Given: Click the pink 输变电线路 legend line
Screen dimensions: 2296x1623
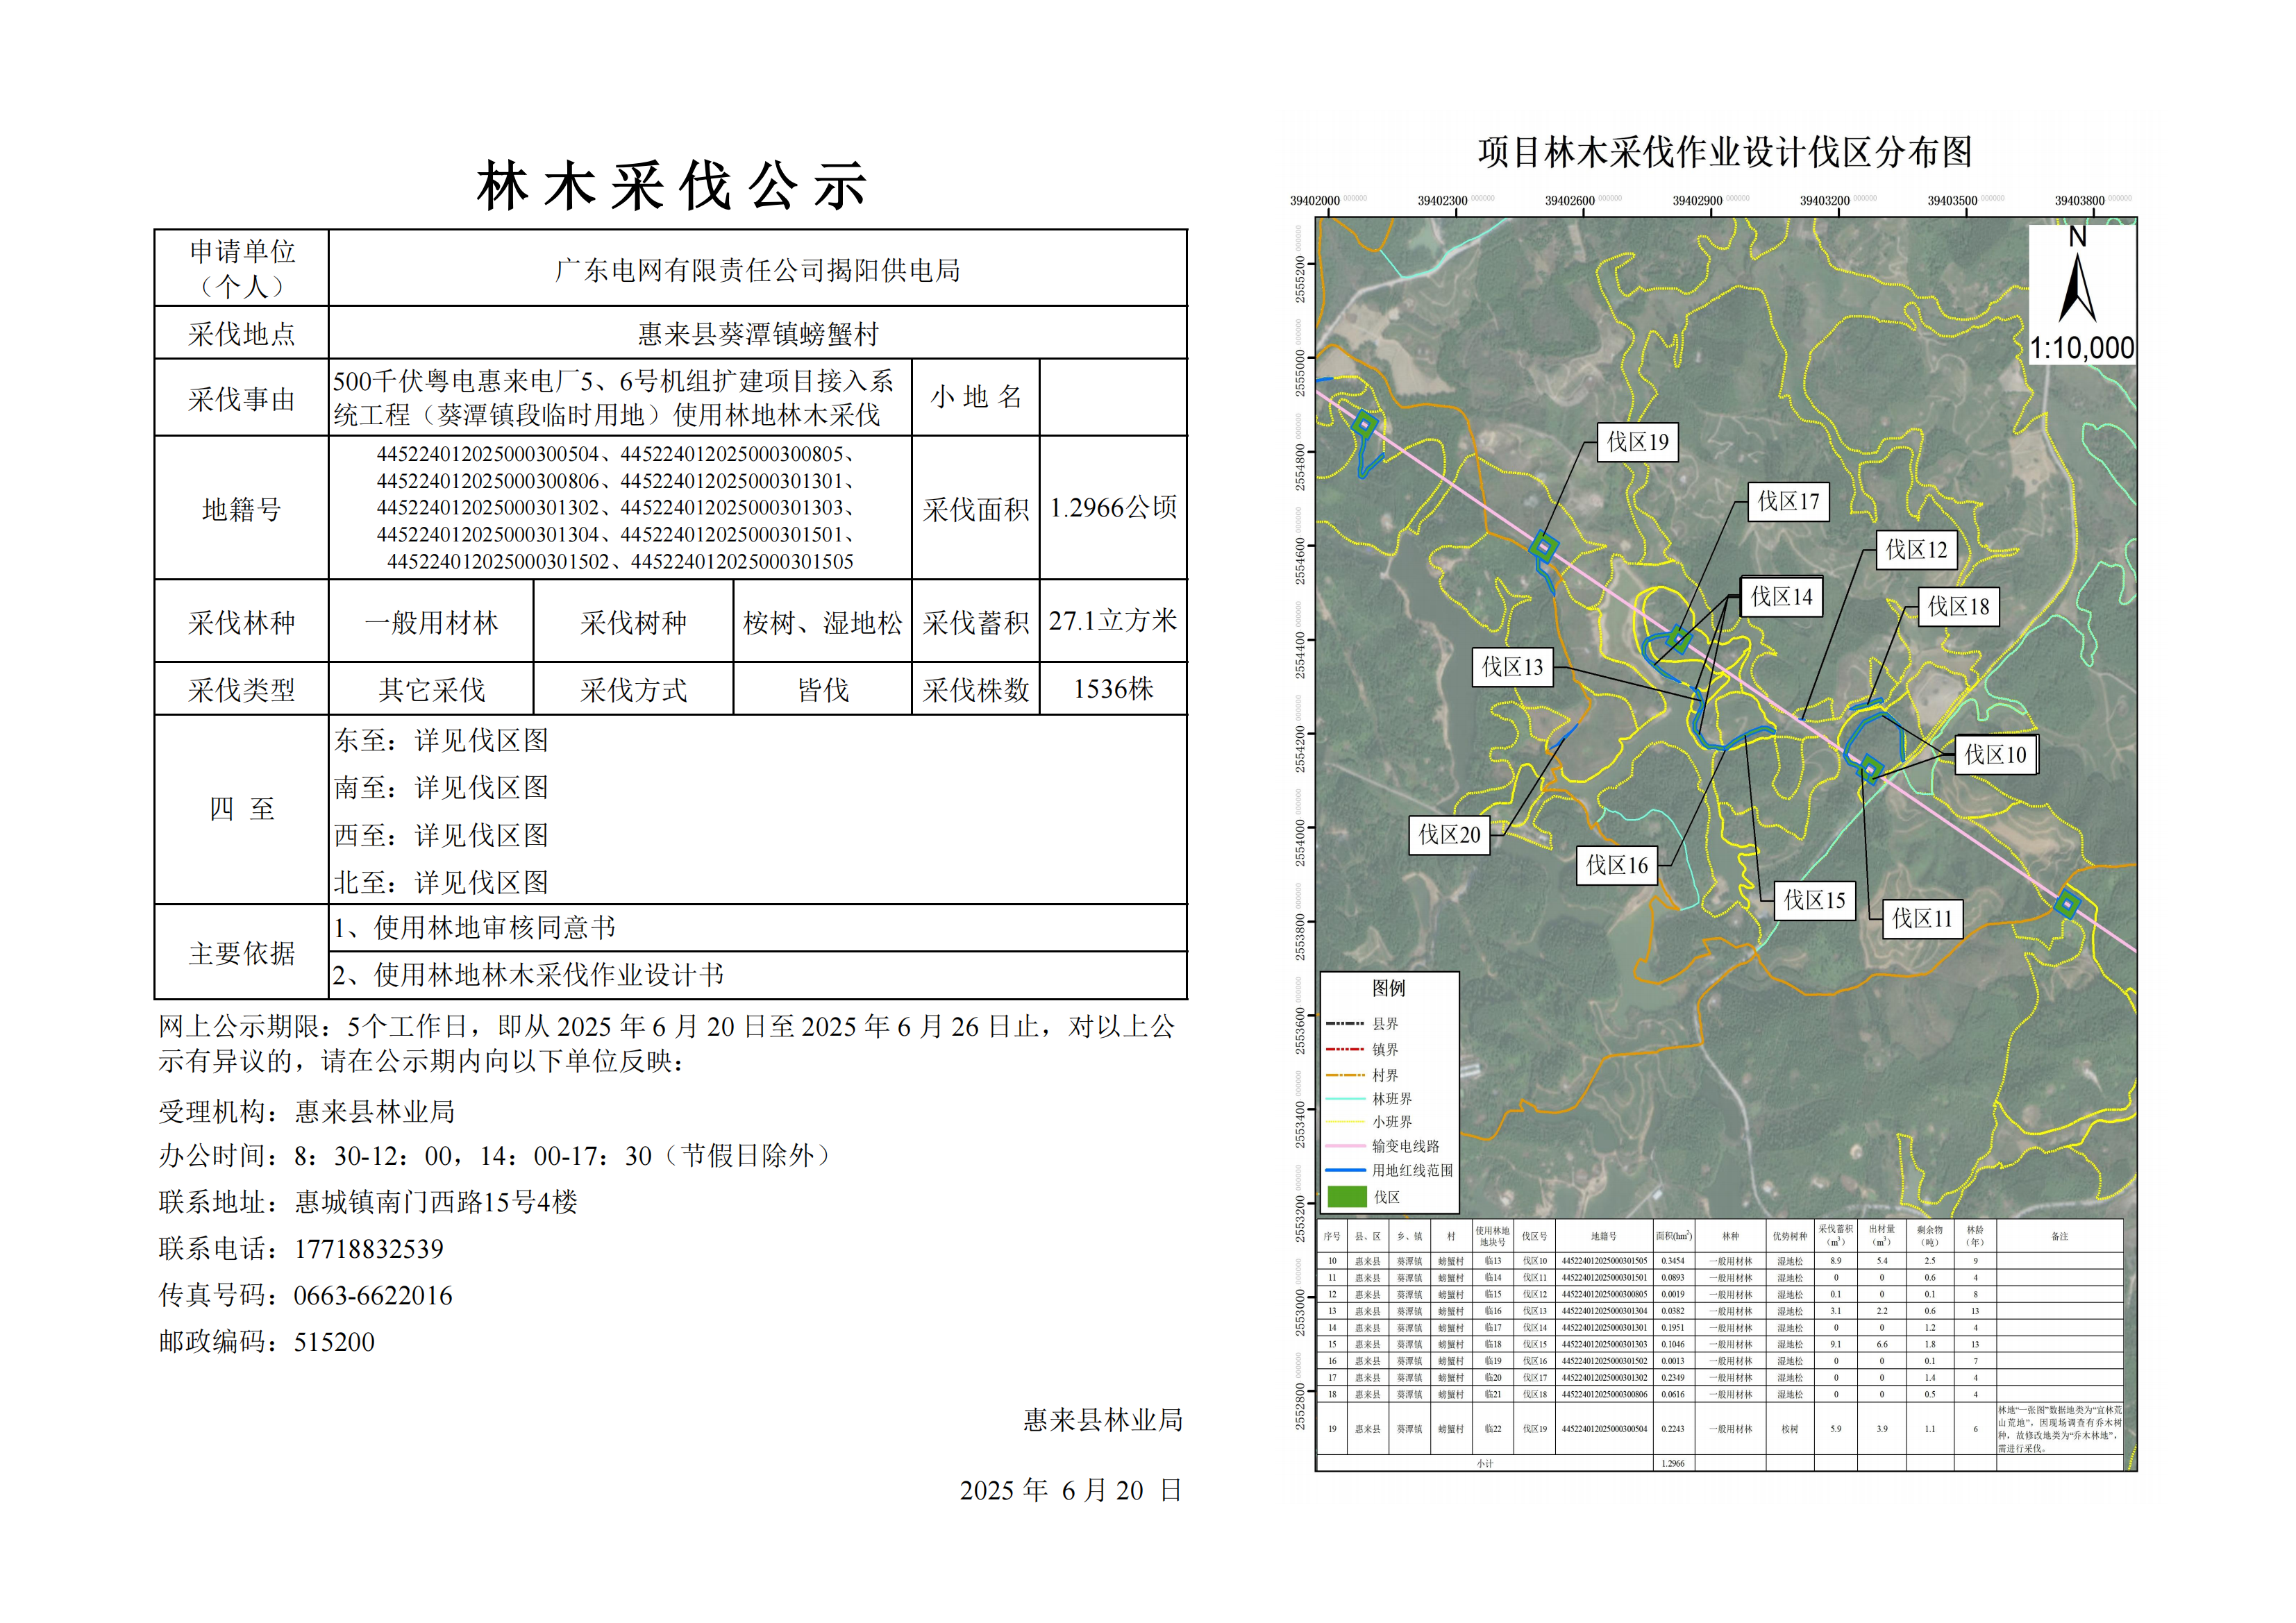Looking at the screenshot, I should tap(1346, 1146).
